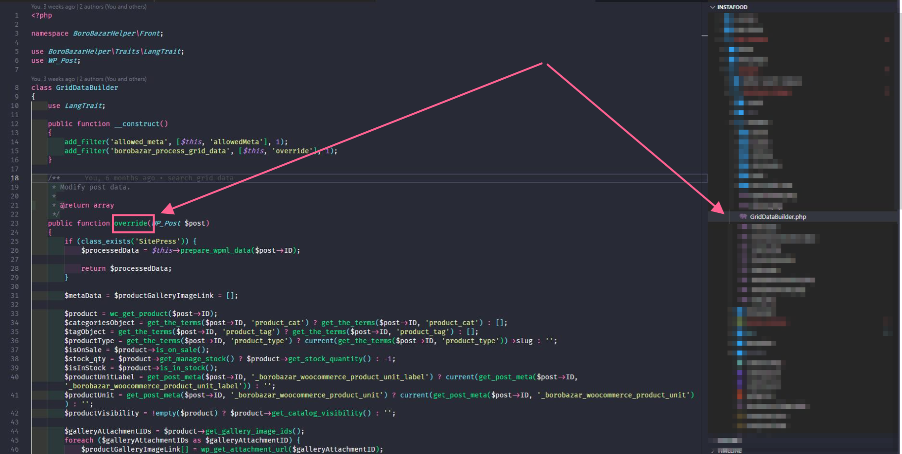Open '2 authors' CodeLens above class GridDataBuilder
Image resolution: width=902 pixels, height=454 pixels.
[x=113, y=79]
